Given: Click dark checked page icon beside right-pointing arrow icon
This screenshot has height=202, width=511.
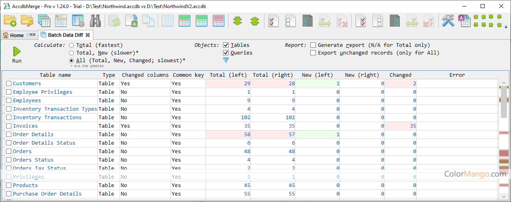Looking at the screenshot, I should tap(308, 21).
